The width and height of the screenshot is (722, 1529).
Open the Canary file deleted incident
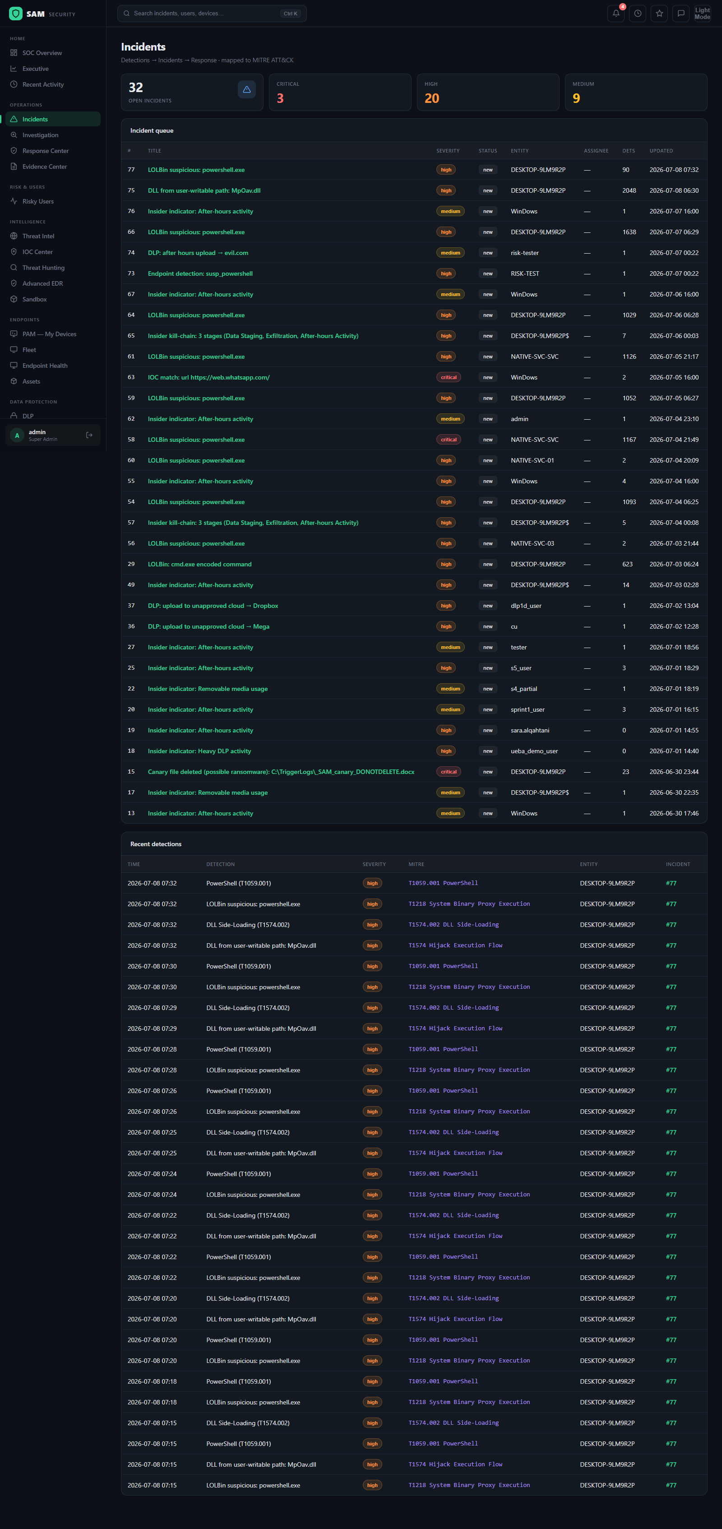[281, 772]
